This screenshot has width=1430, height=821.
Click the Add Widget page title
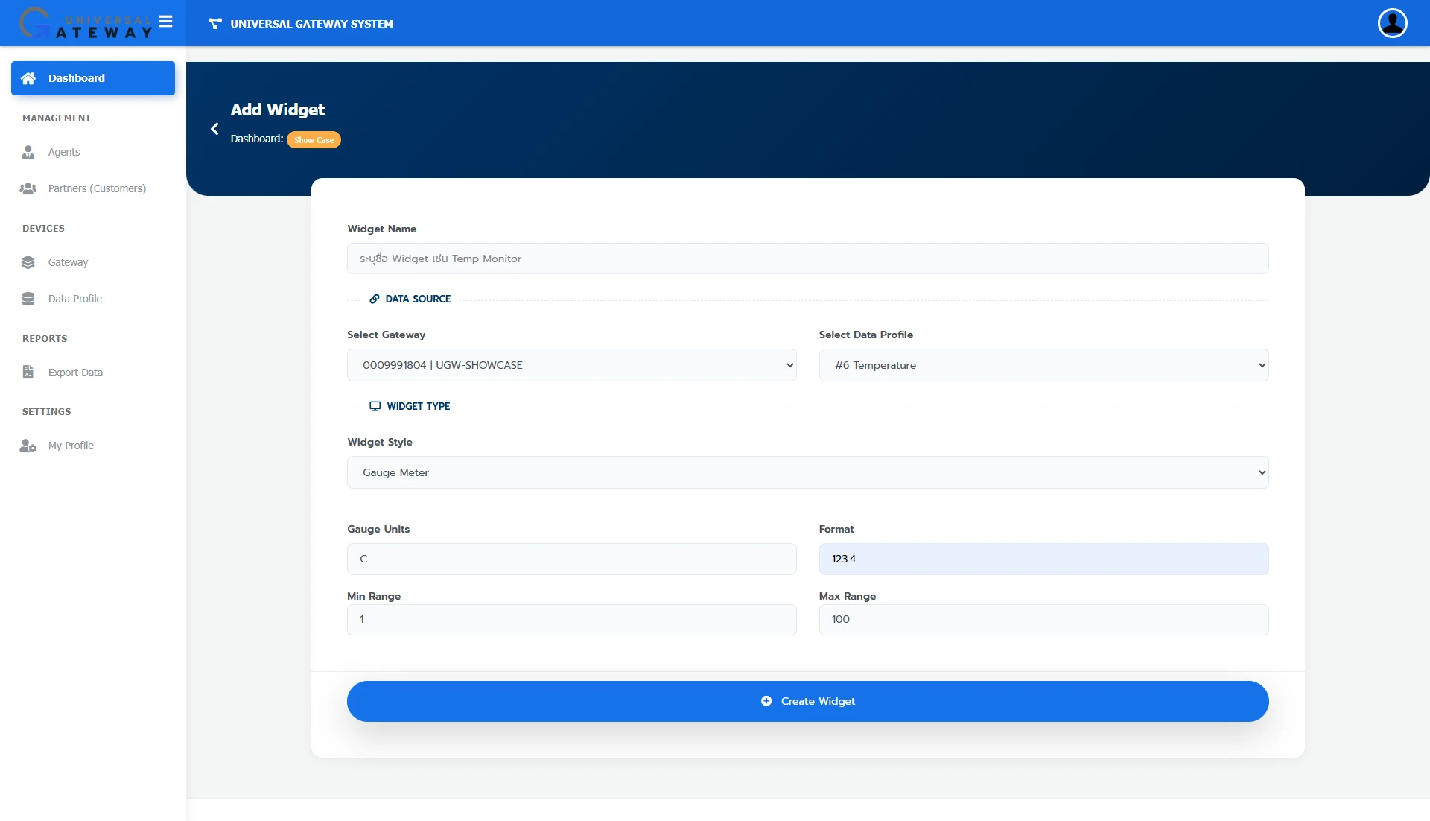point(278,110)
